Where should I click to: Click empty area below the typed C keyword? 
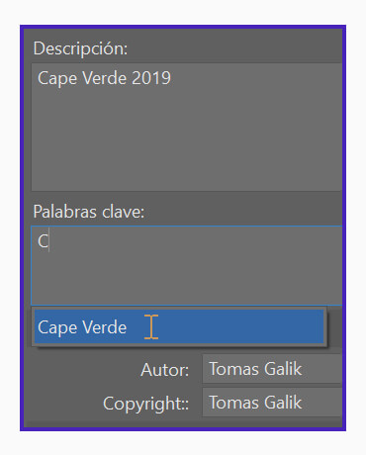coord(185,279)
